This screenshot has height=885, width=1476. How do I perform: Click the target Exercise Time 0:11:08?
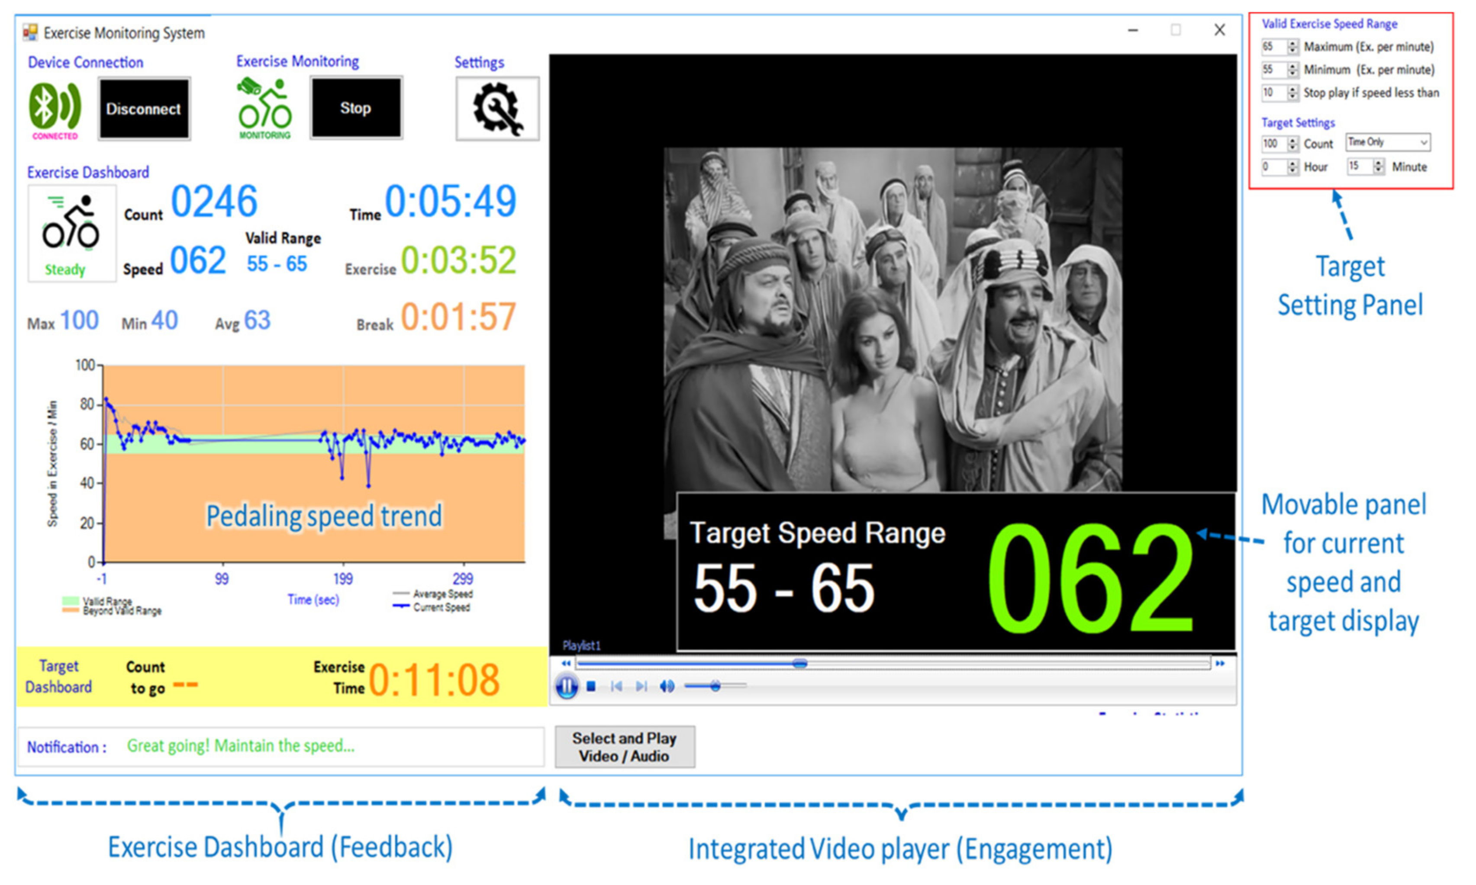[x=434, y=680]
